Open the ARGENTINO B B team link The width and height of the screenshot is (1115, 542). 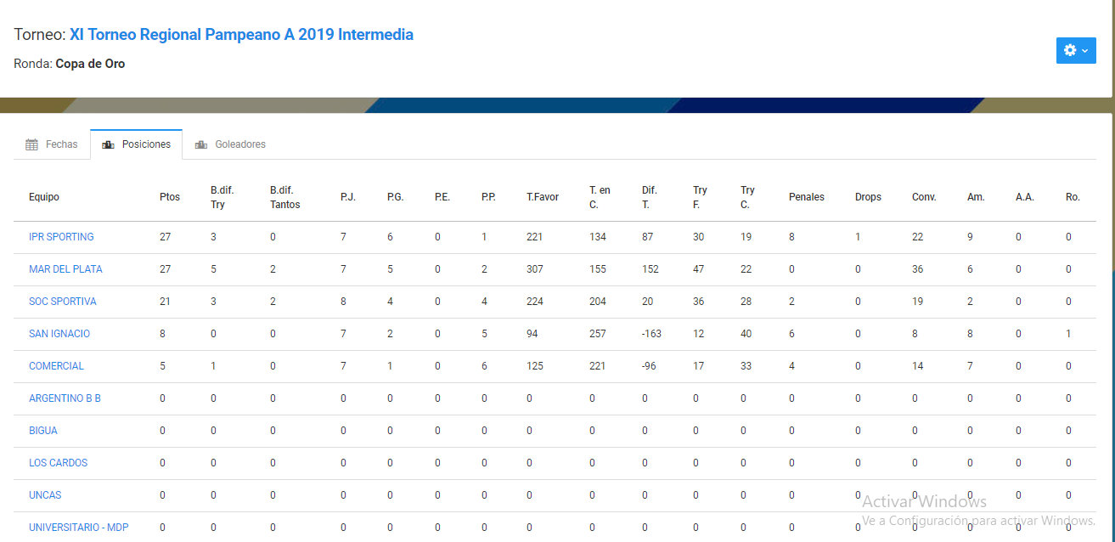pos(65,398)
